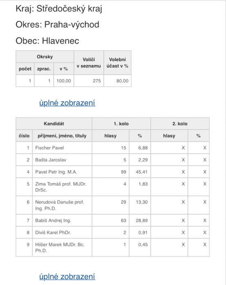This screenshot has width=226, height=285.
Task: Select the Fischer Pavel candidate row
Action: coord(112,148)
